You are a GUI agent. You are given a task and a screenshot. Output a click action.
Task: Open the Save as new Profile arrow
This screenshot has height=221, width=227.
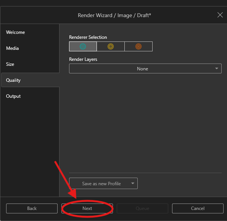point(133,183)
